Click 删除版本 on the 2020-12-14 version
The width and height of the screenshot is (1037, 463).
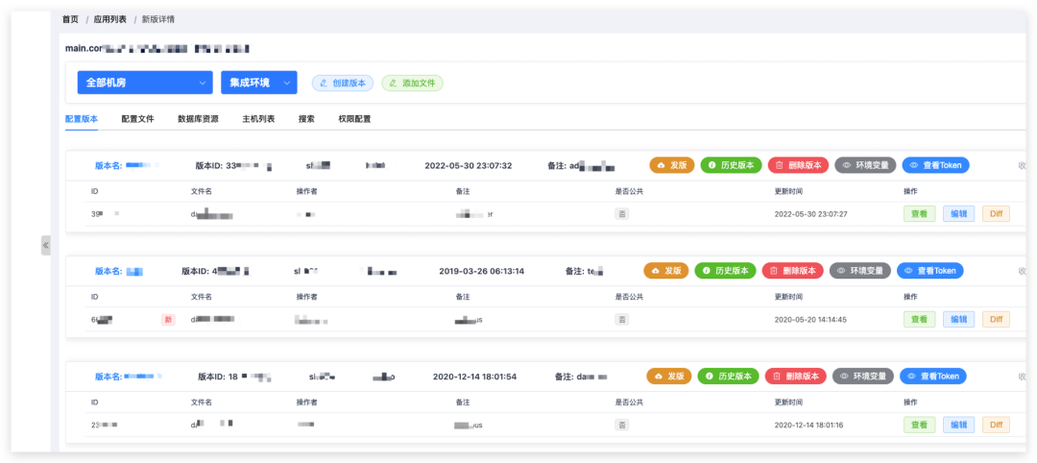[x=796, y=377]
